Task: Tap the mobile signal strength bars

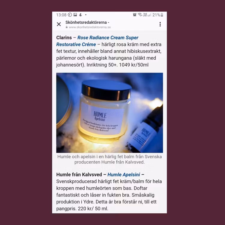Action: tap(149, 15)
